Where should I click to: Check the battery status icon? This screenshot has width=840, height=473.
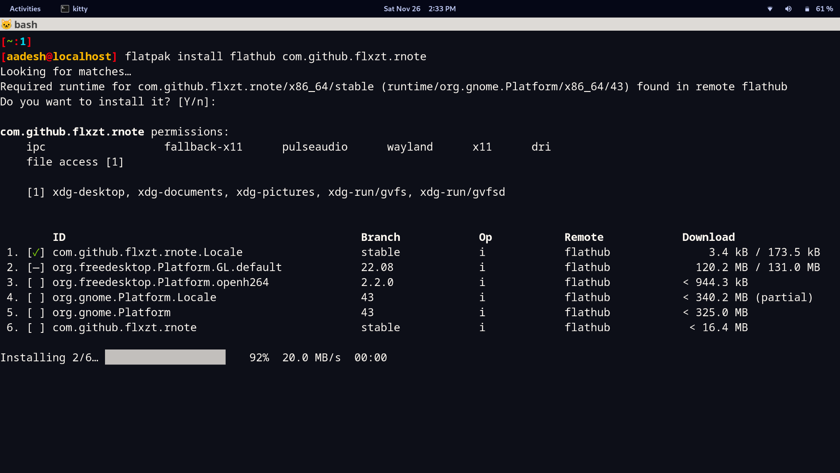coord(806,9)
